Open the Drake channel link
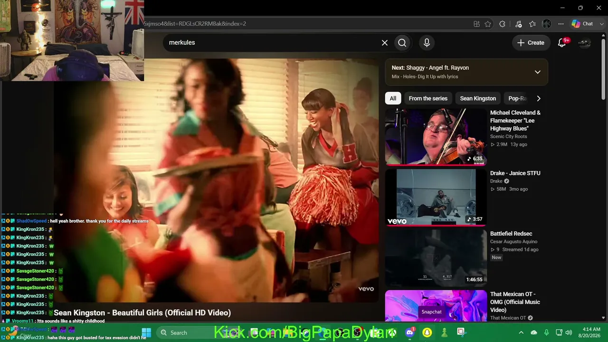Image resolution: width=608 pixels, height=342 pixels. [496, 181]
